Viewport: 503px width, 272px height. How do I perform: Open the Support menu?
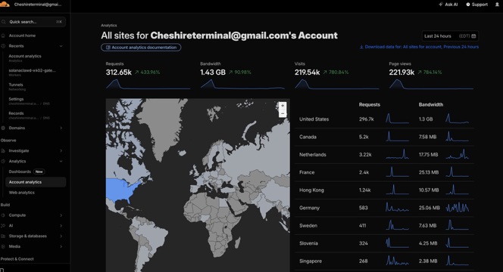click(x=476, y=5)
